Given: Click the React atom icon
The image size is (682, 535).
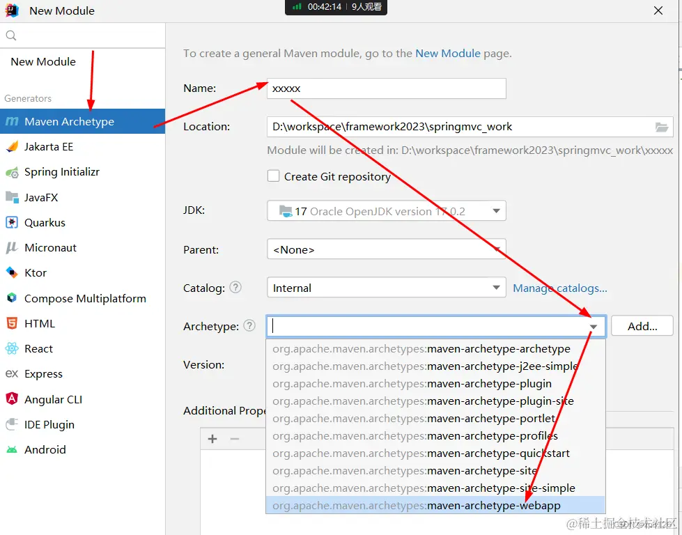Looking at the screenshot, I should pos(12,348).
